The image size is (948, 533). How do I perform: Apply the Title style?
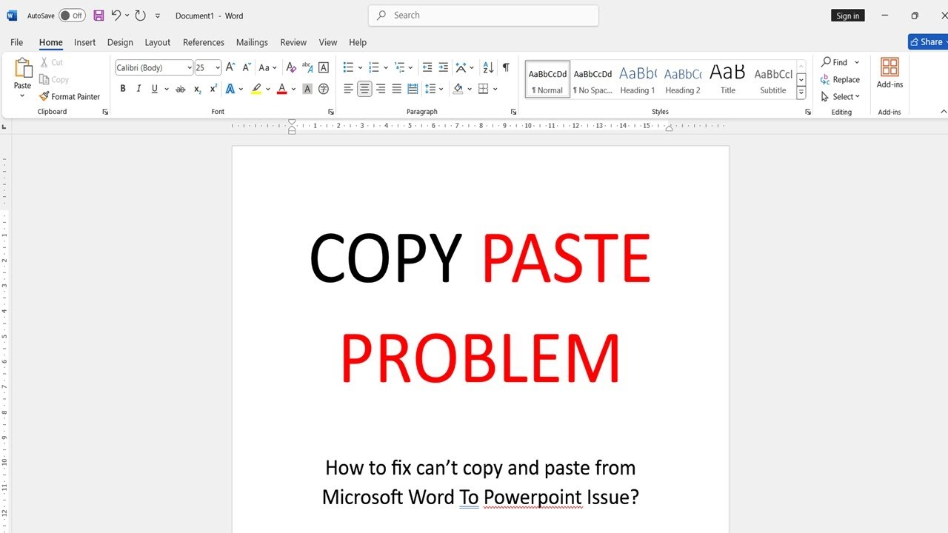tap(728, 79)
